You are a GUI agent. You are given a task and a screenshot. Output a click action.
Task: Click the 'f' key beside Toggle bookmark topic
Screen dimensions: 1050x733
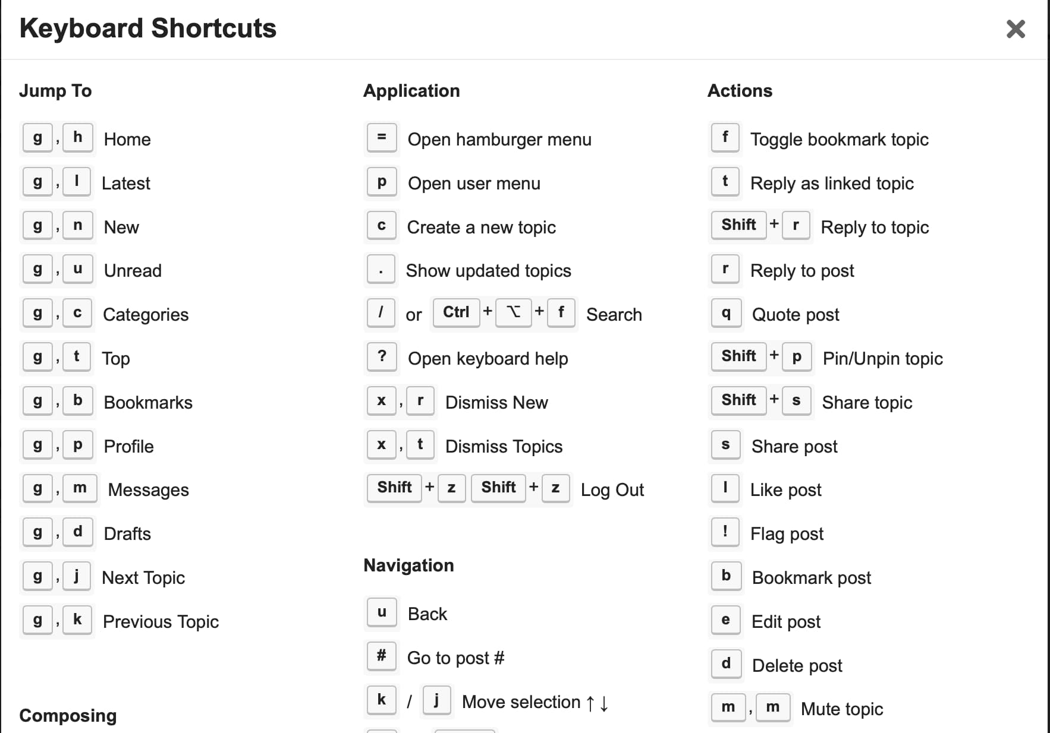(725, 138)
